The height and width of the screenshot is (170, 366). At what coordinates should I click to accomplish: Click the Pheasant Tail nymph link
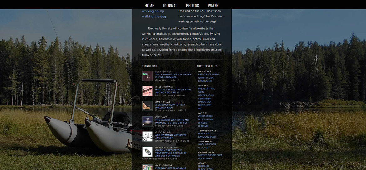click(x=206, y=89)
